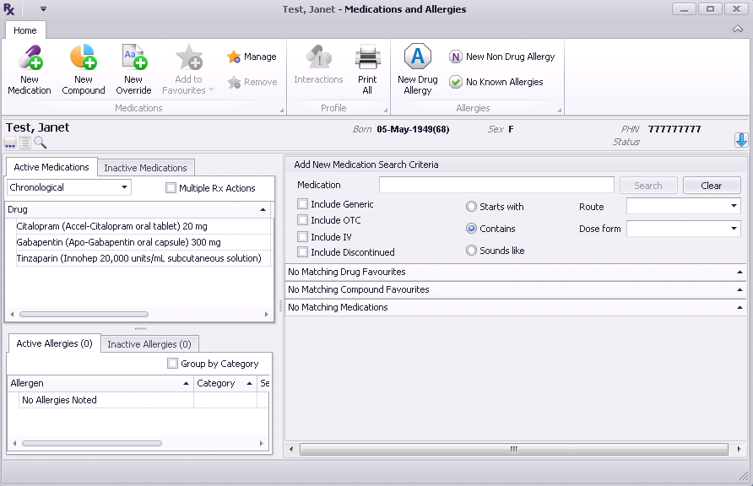
Task: Select the Gabapentin 300 mg row
Action: [142, 242]
